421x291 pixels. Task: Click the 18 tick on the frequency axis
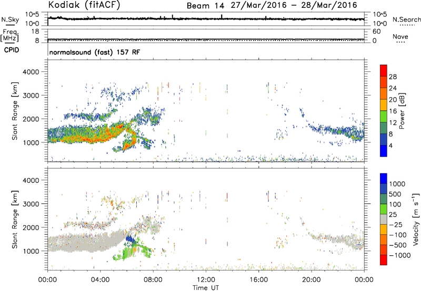coord(35,32)
